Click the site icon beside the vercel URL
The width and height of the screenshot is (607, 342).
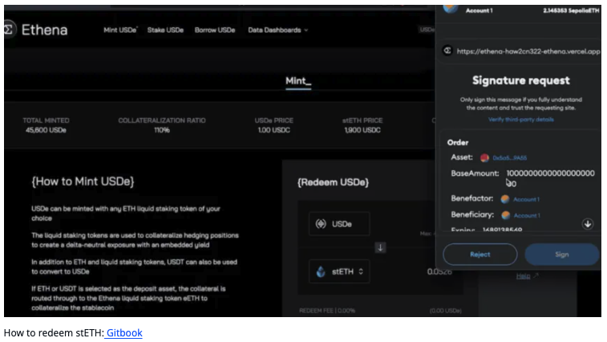(447, 51)
